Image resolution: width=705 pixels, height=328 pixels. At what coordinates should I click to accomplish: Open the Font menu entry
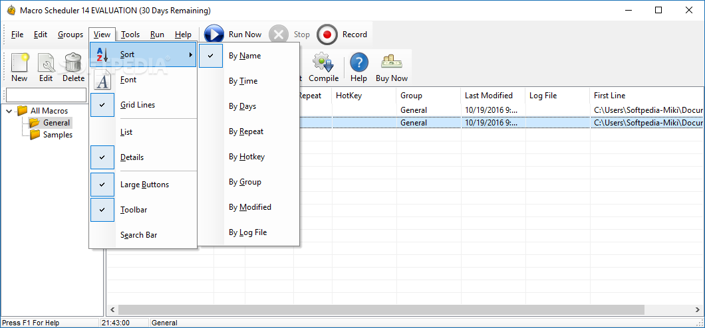coord(143,80)
